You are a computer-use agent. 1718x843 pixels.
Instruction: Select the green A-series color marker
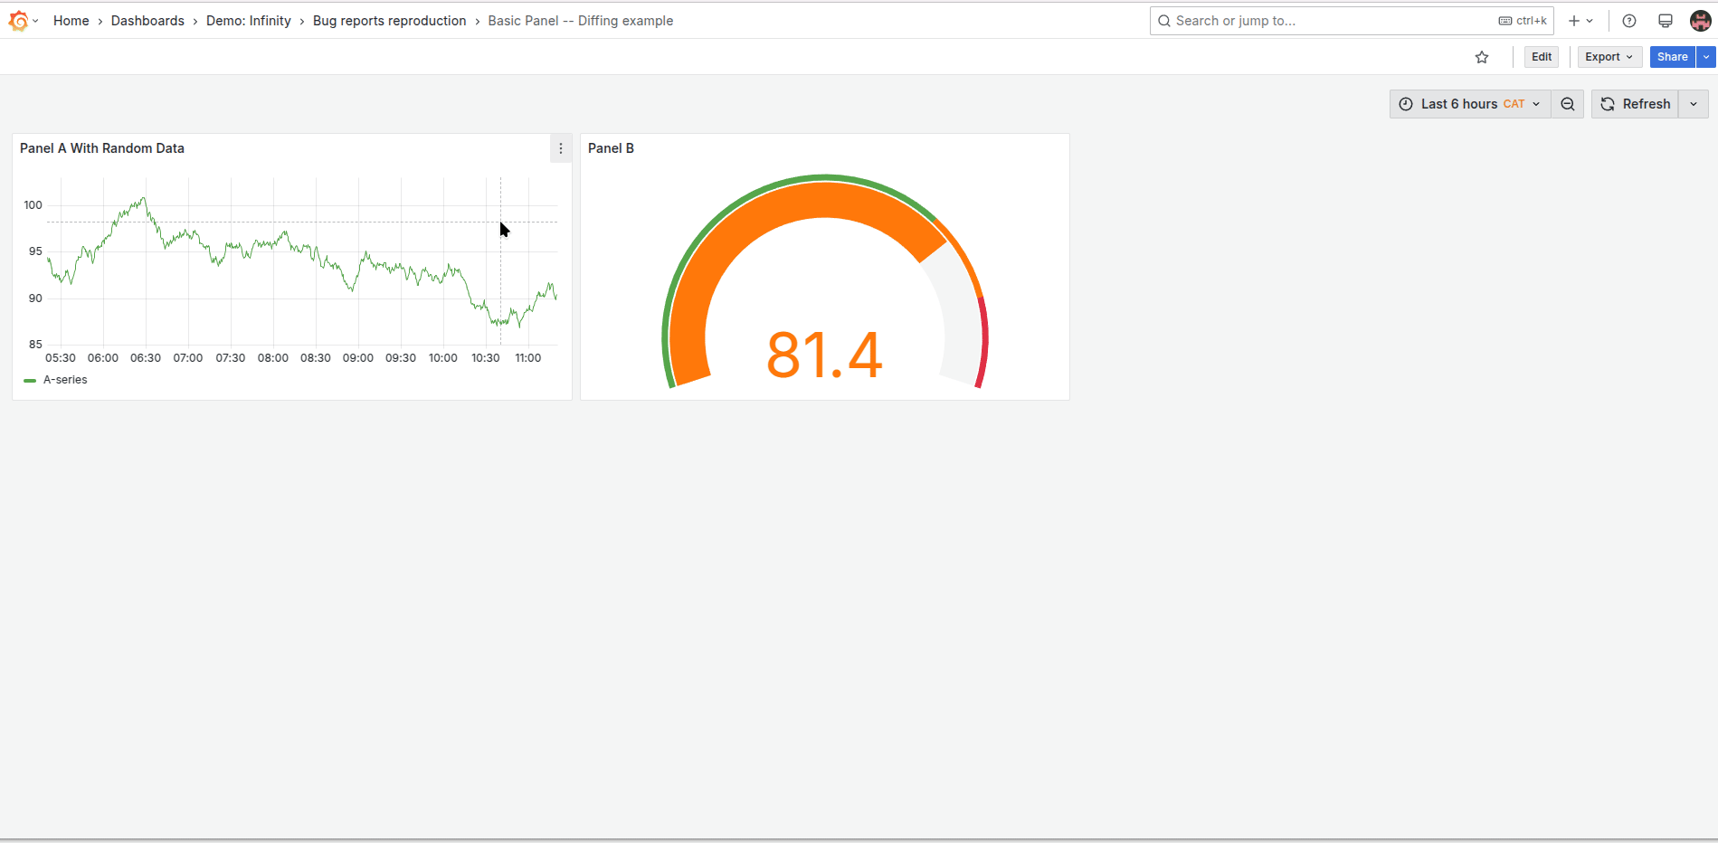tap(30, 380)
